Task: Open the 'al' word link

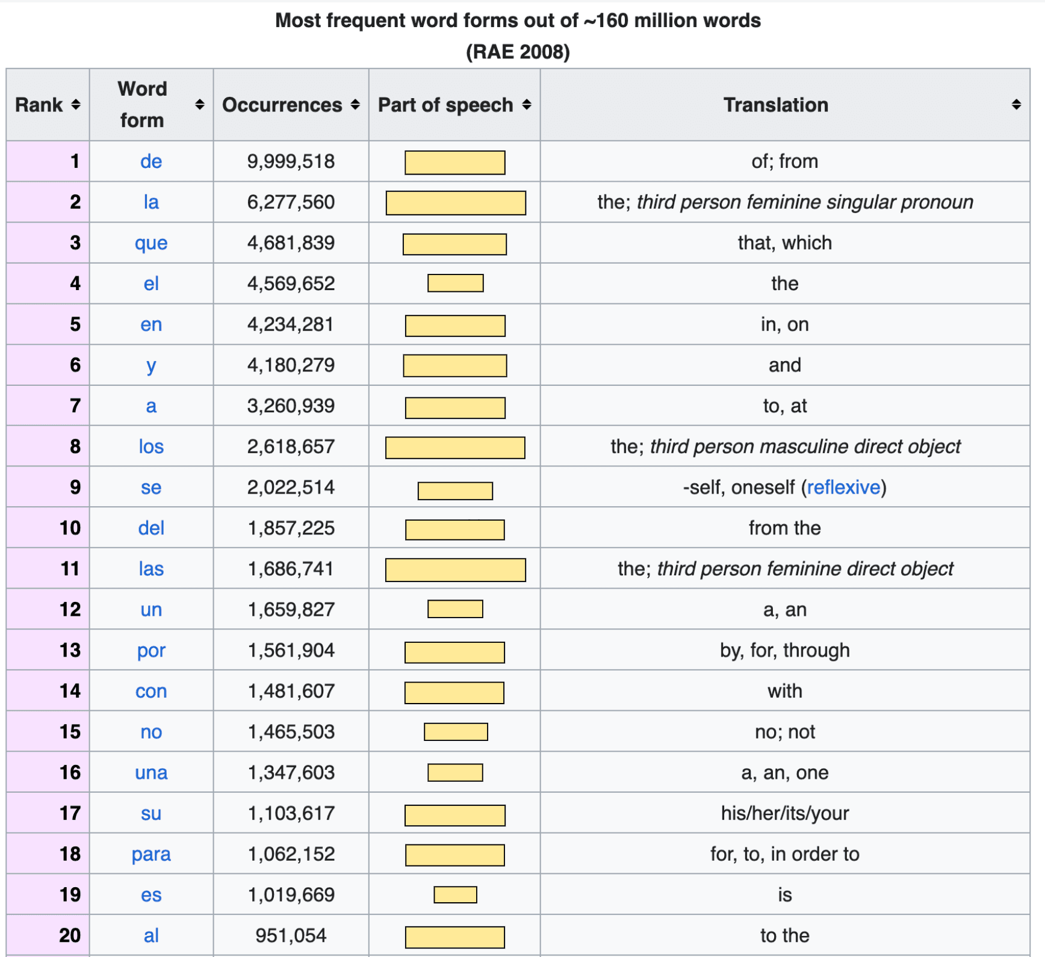Action: click(x=151, y=935)
